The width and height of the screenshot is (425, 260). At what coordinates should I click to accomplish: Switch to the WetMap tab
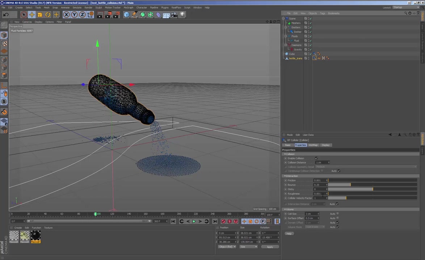coord(314,145)
